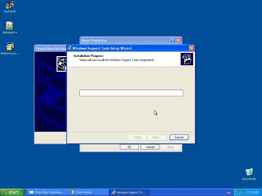262x196 pixels.
Task: Click the Event Properties help question-mark button
Action: [x=173, y=40]
